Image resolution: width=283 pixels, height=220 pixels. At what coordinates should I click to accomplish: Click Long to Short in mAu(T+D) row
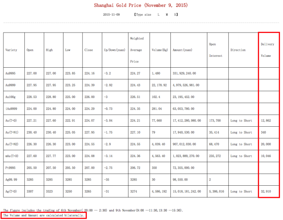point(241,156)
